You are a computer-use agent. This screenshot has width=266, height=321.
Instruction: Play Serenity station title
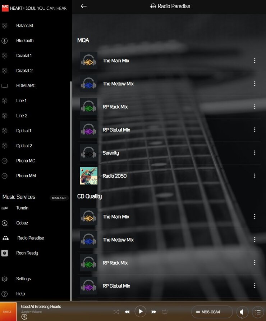click(x=111, y=153)
